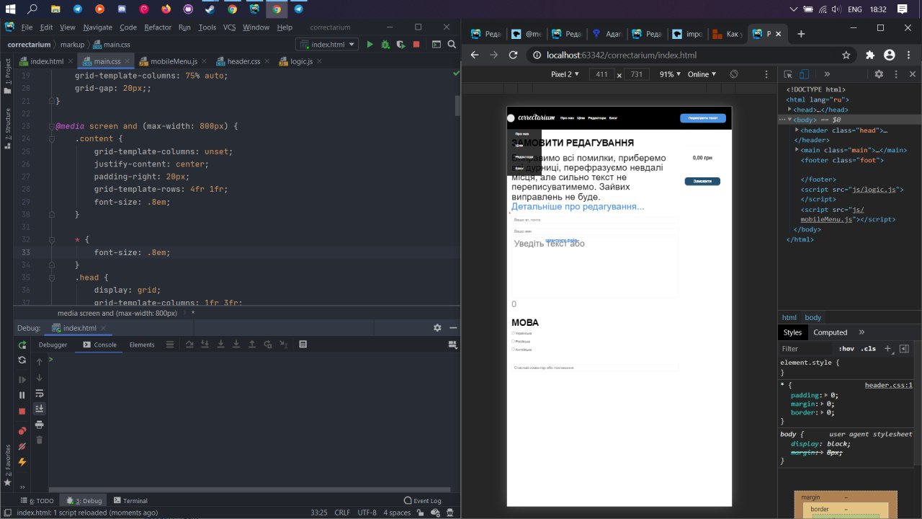Open Steam from Windows taskbar
Screen dimensions: 922x519
[210, 9]
